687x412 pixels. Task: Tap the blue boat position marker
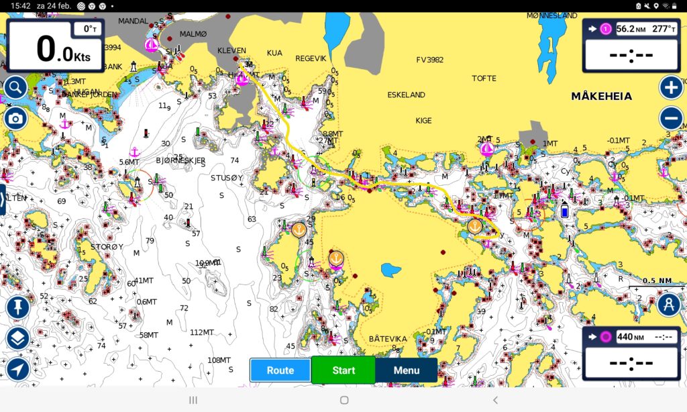click(566, 212)
